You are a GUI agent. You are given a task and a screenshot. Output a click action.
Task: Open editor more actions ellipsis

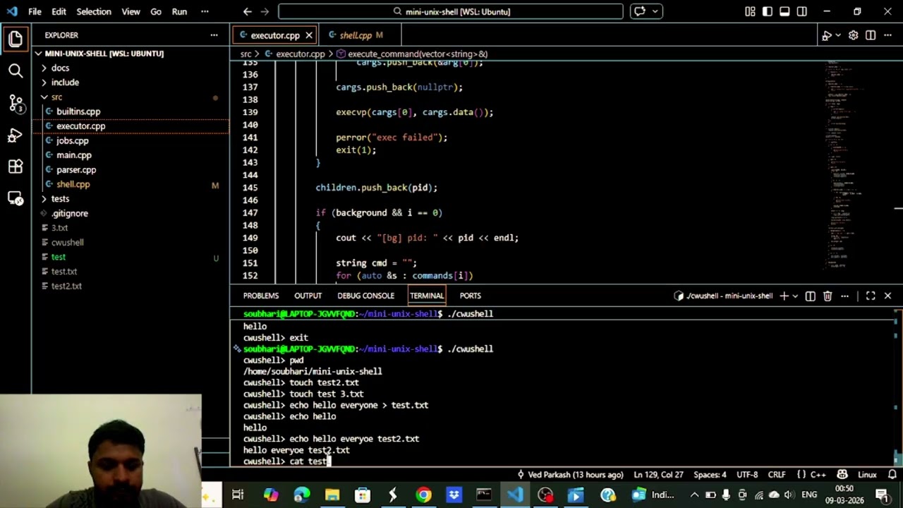pyautogui.click(x=887, y=35)
